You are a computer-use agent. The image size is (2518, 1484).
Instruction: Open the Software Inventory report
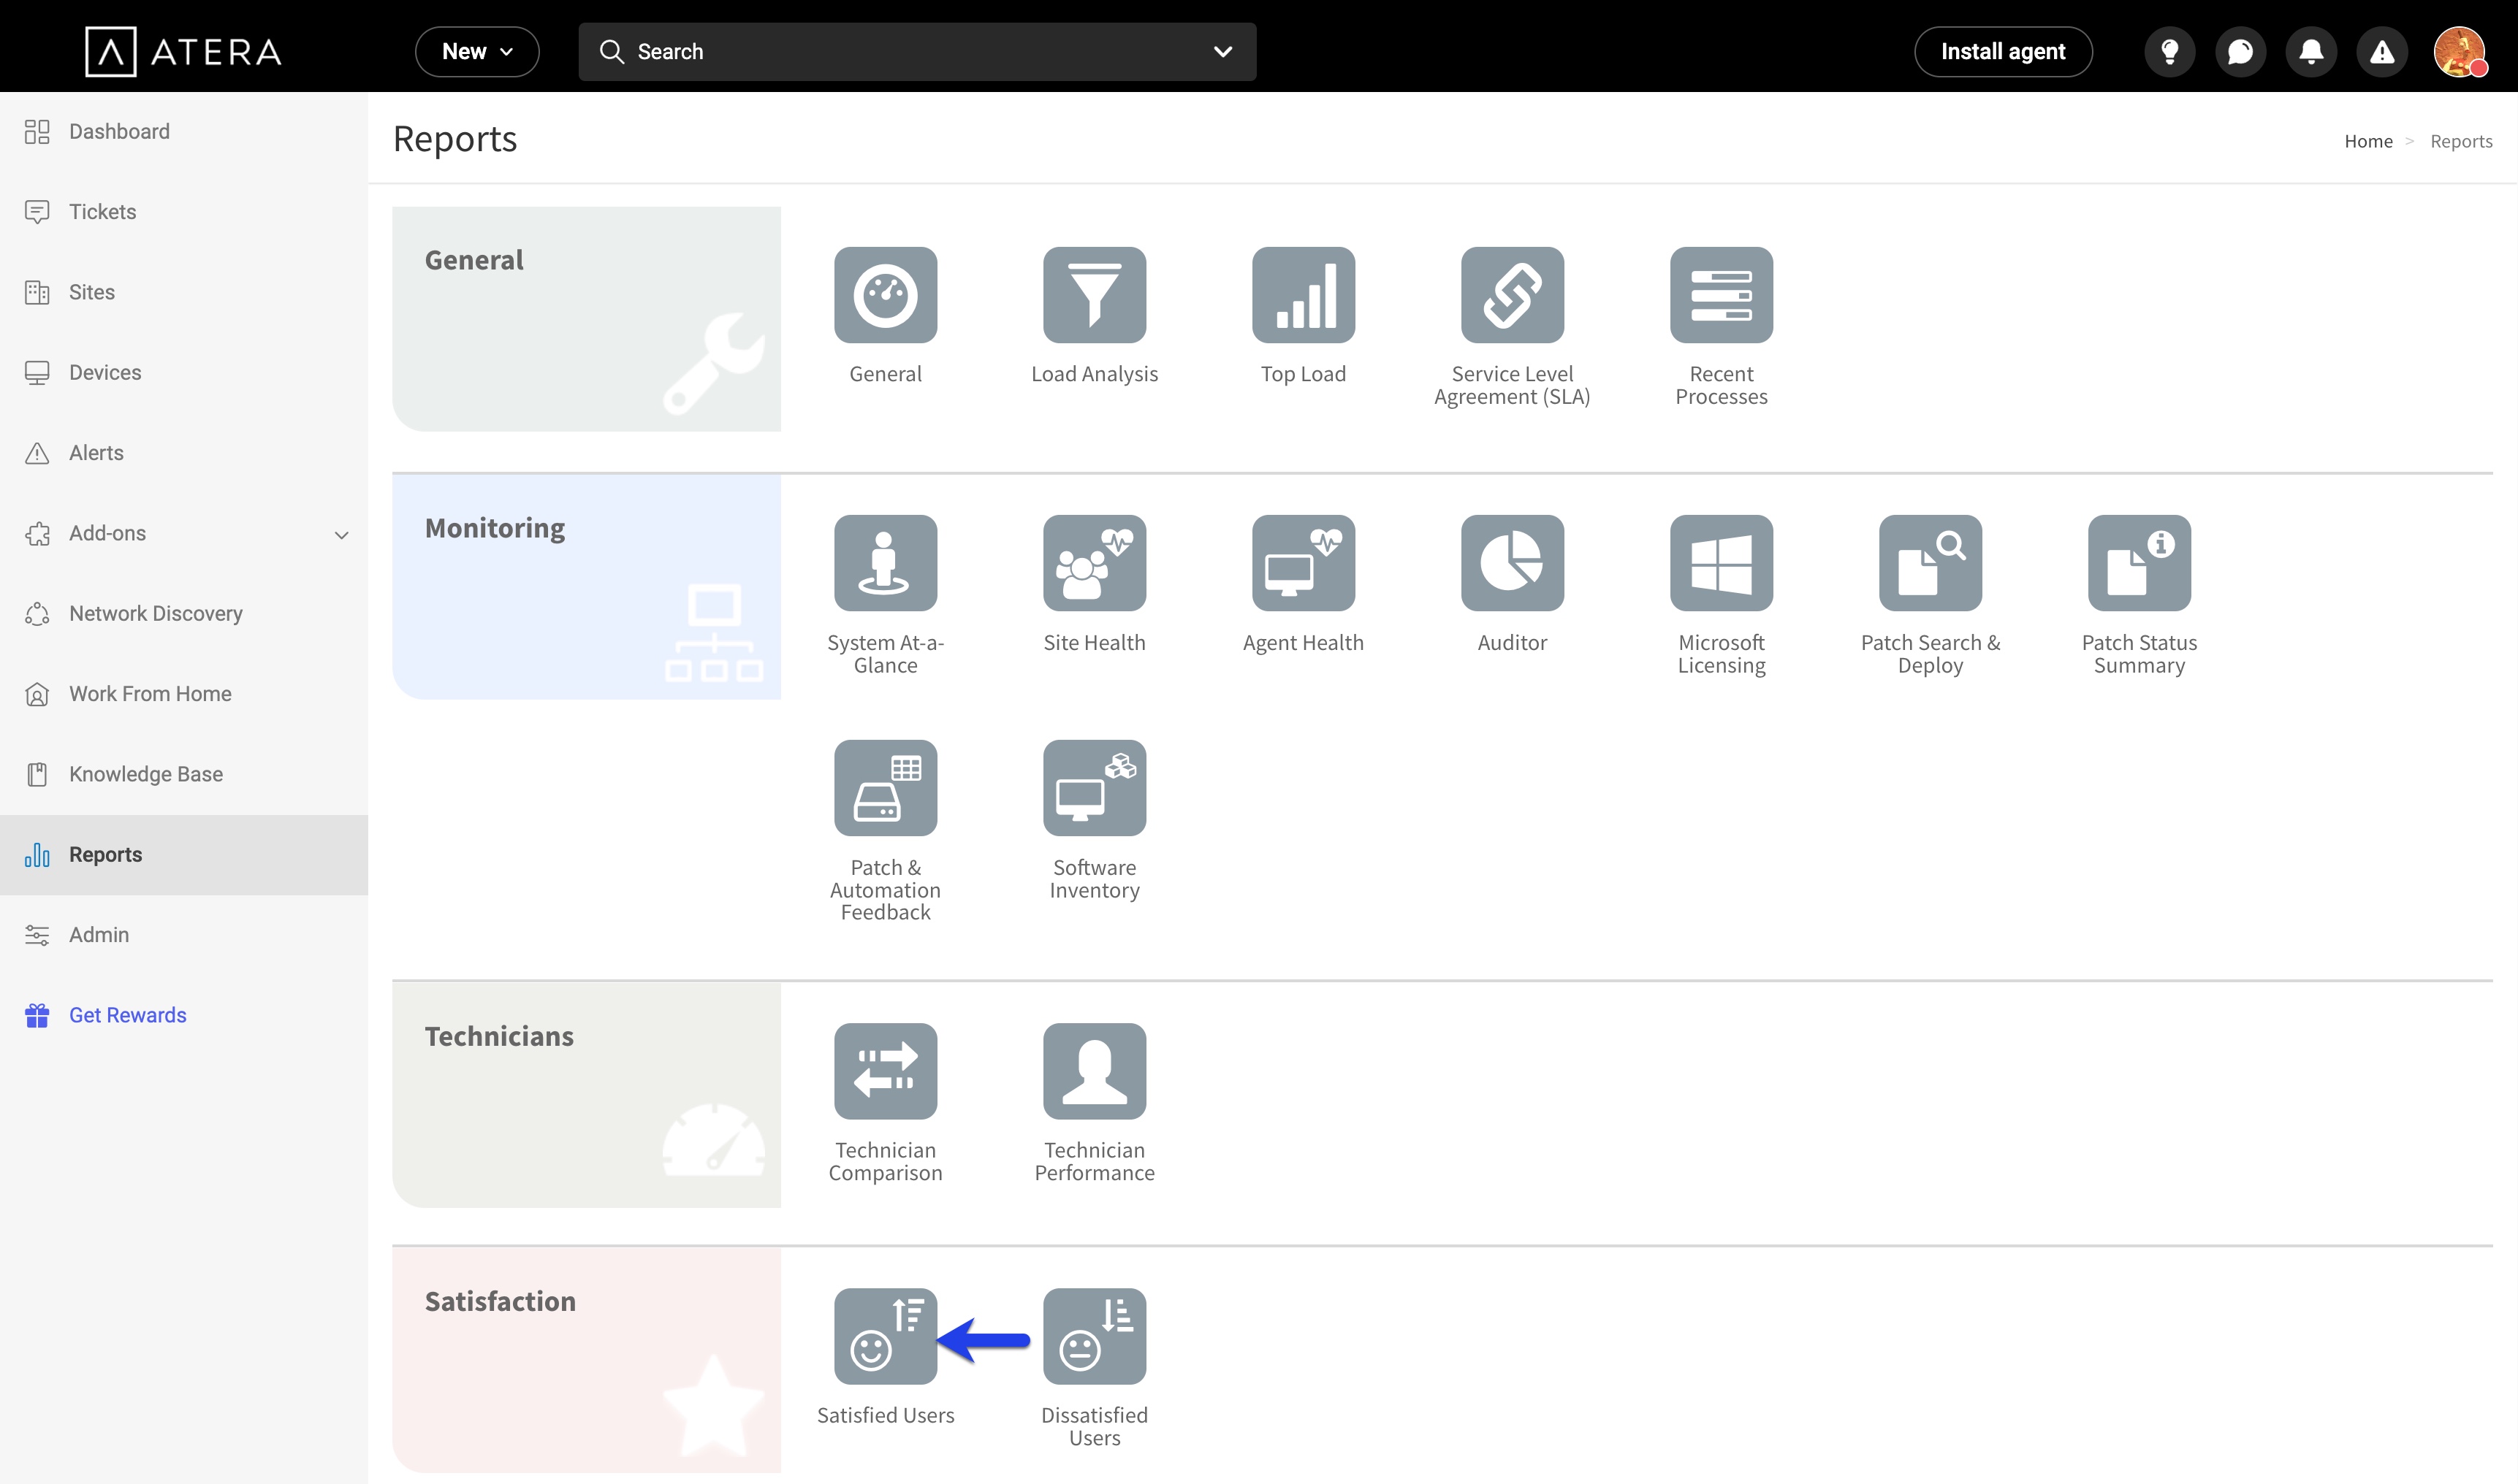pos(1093,788)
